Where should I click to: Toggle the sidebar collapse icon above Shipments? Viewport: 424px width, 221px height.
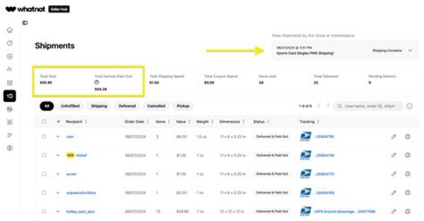[25, 23]
